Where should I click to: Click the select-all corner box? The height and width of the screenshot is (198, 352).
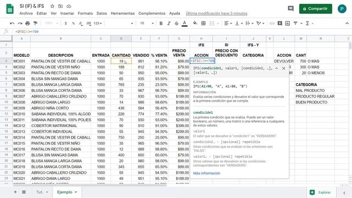6,38
